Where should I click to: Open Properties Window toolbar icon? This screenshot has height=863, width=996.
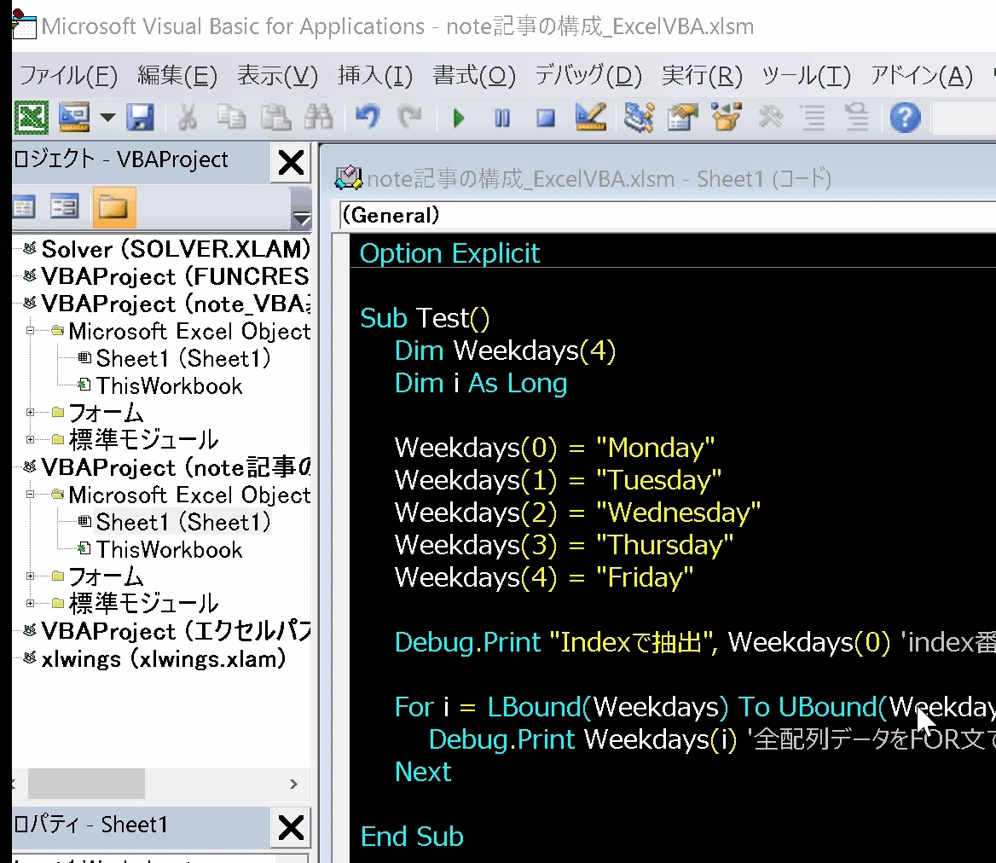pyautogui.click(x=682, y=118)
